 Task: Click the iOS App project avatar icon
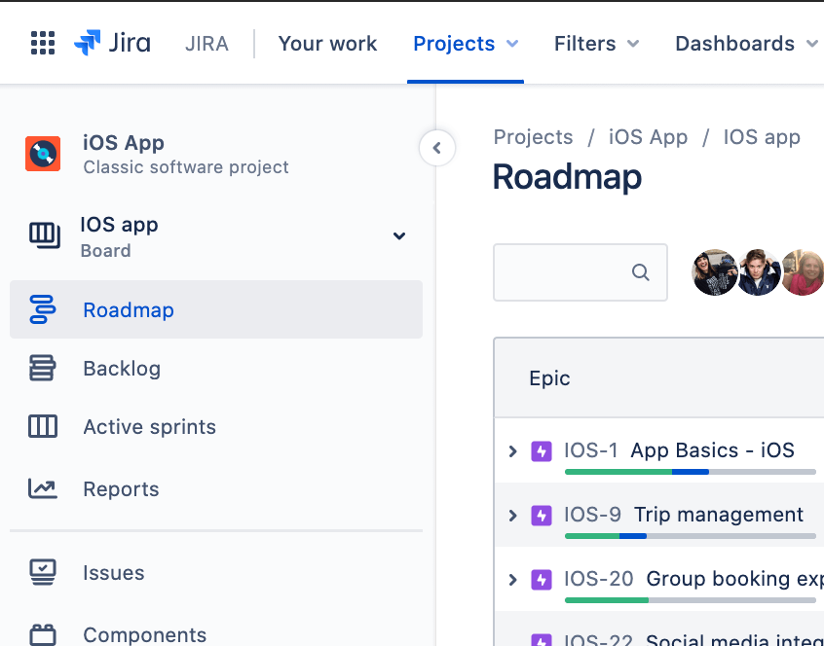(x=43, y=154)
